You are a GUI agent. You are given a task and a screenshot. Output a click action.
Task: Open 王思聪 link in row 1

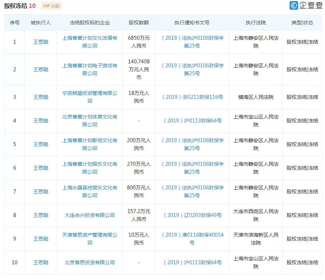point(41,42)
